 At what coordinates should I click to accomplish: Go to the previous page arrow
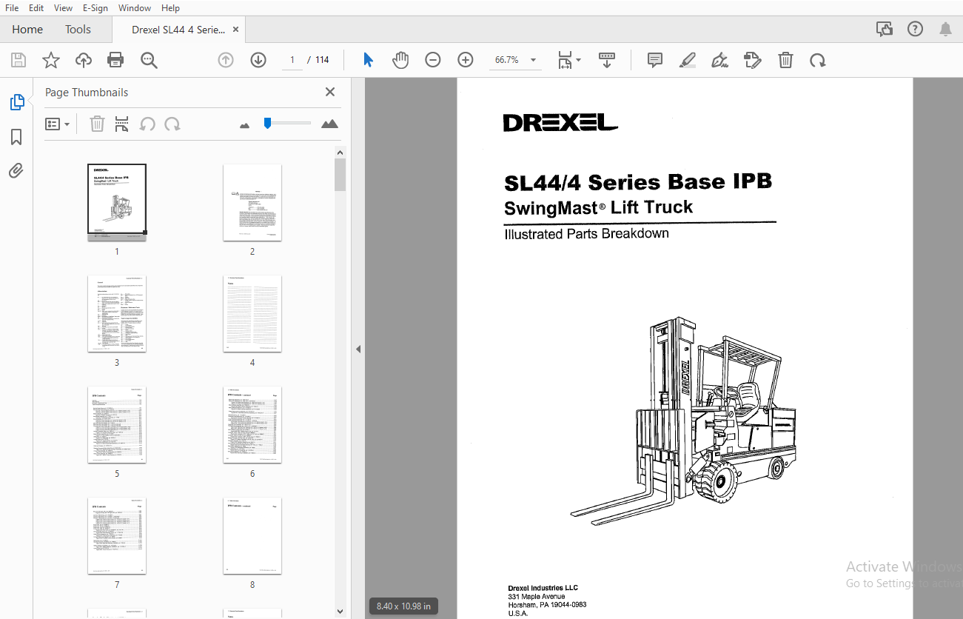(226, 60)
